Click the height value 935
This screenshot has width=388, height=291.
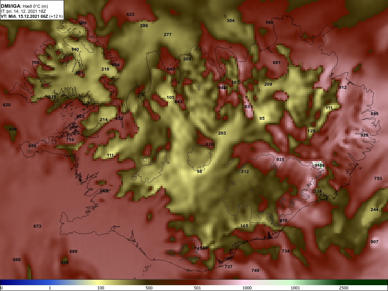(280, 159)
